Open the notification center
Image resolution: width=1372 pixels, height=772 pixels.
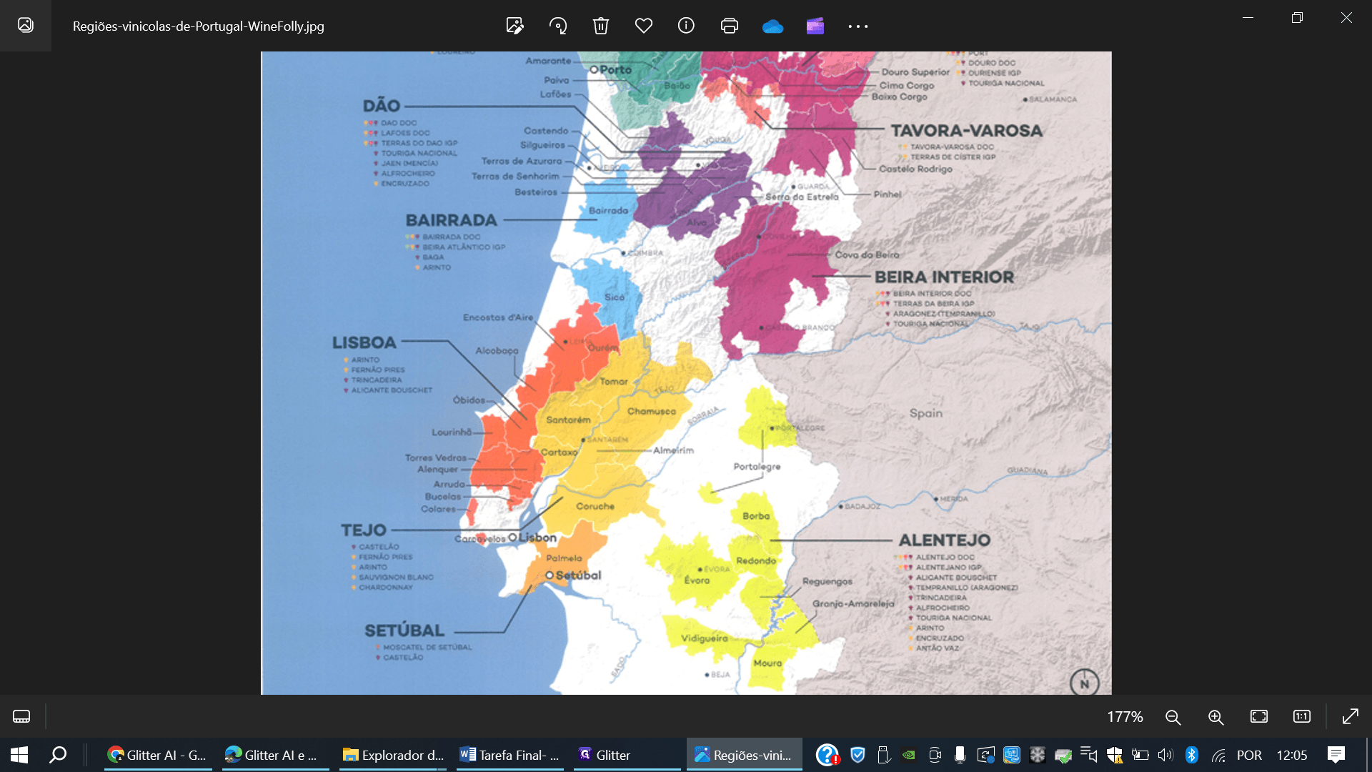pos(1336,755)
